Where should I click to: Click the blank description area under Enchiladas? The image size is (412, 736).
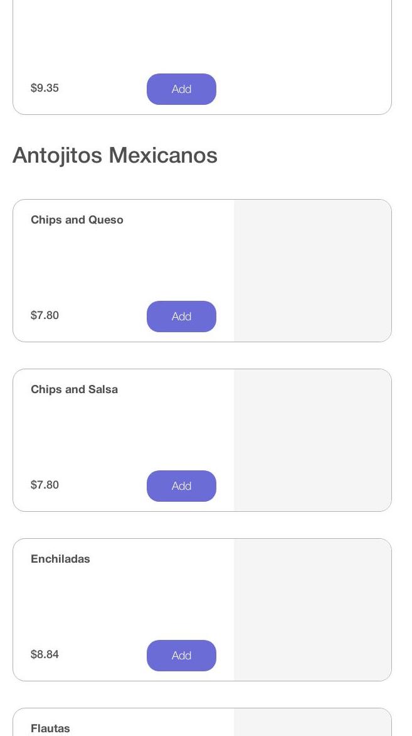click(123, 603)
